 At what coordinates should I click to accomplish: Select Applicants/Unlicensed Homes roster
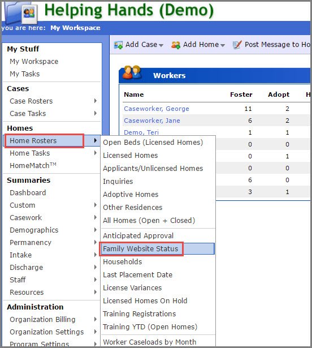tap(153, 169)
